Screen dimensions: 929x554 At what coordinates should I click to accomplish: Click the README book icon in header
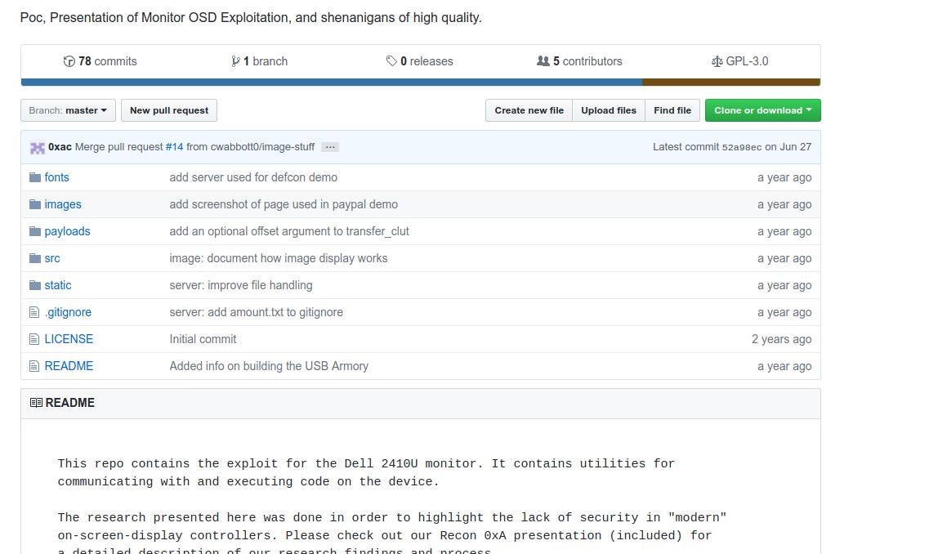pos(36,403)
